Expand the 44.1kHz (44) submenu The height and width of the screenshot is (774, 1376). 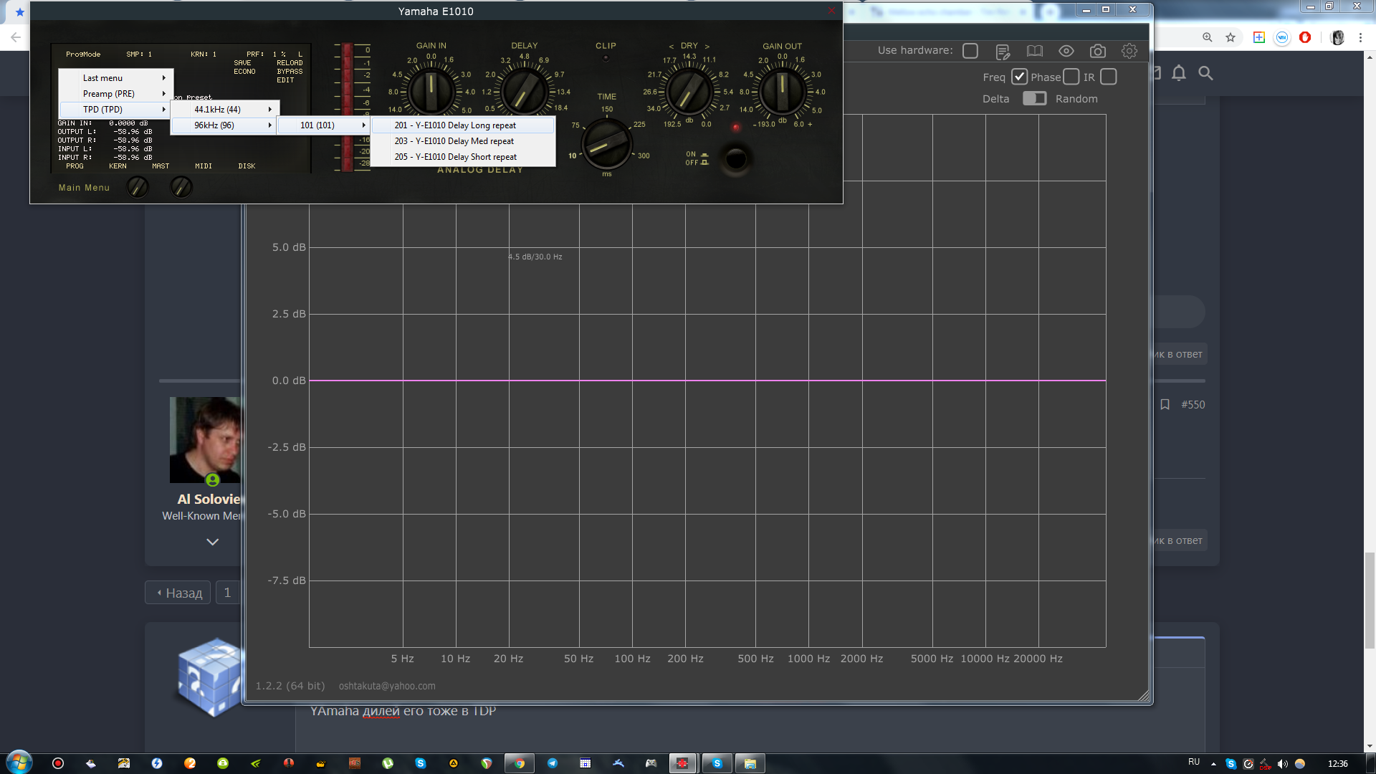(x=225, y=110)
